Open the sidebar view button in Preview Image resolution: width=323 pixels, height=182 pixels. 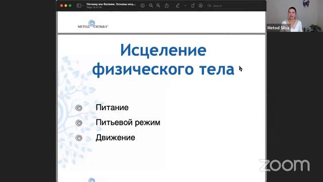click(79, 6)
